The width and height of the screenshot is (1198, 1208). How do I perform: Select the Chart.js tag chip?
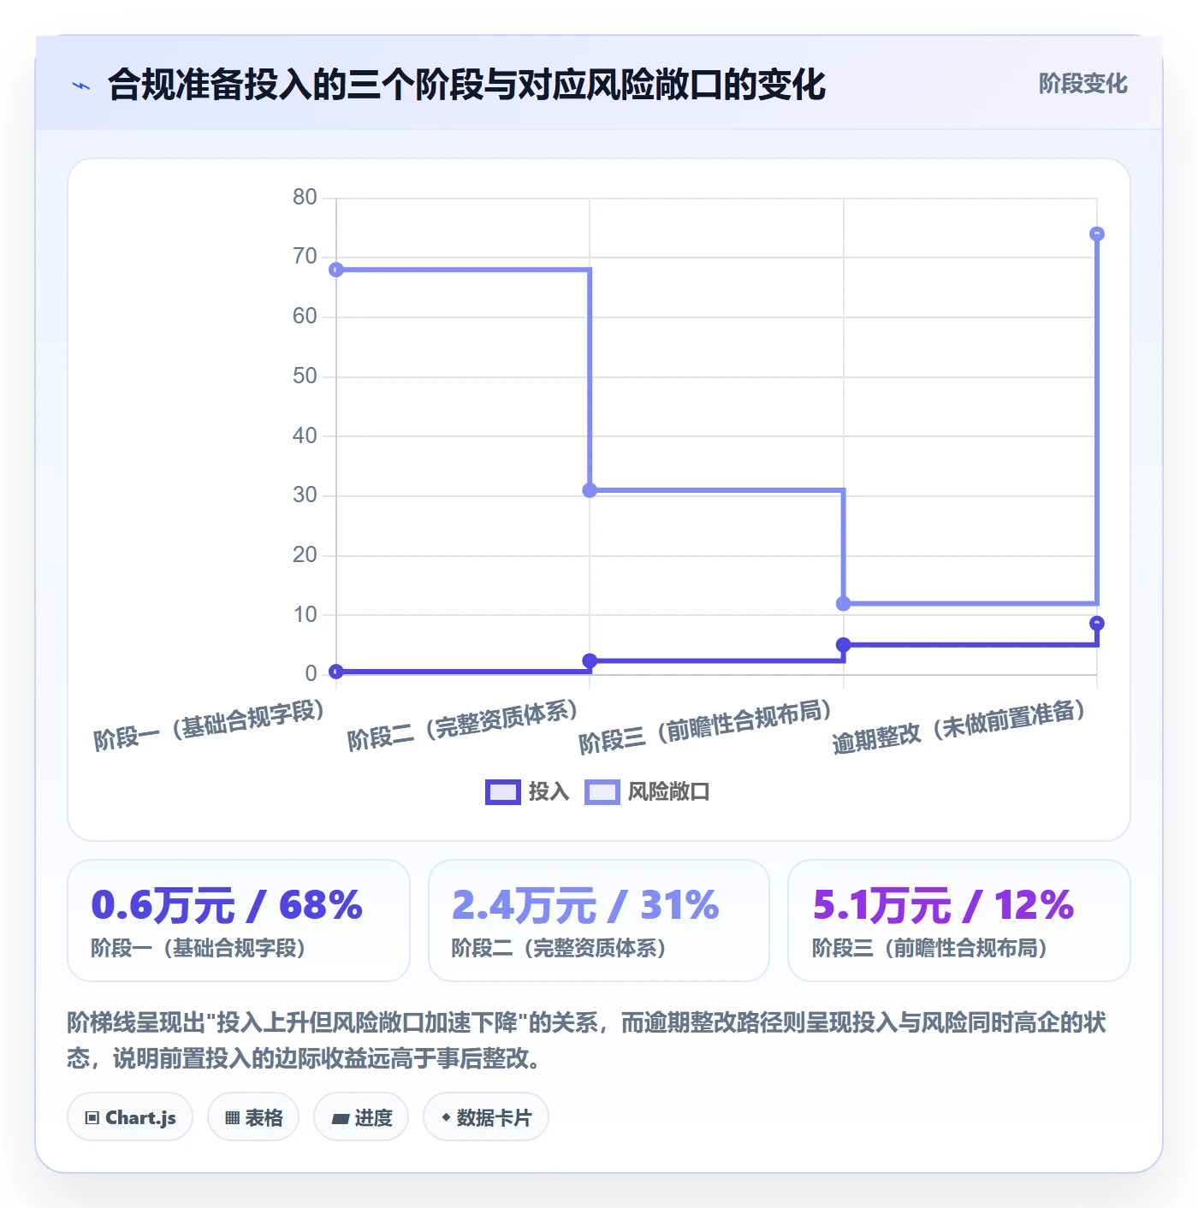click(x=130, y=1117)
